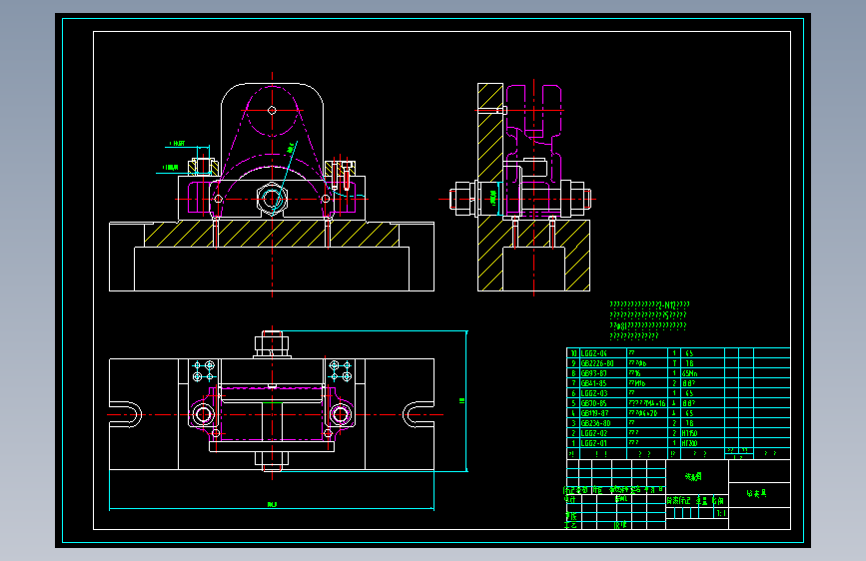Select the left bushing circle in plan view
Image resolution: width=866 pixels, height=561 pixels.
203,414
